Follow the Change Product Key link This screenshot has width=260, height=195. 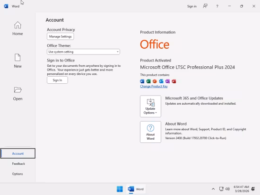click(x=154, y=86)
